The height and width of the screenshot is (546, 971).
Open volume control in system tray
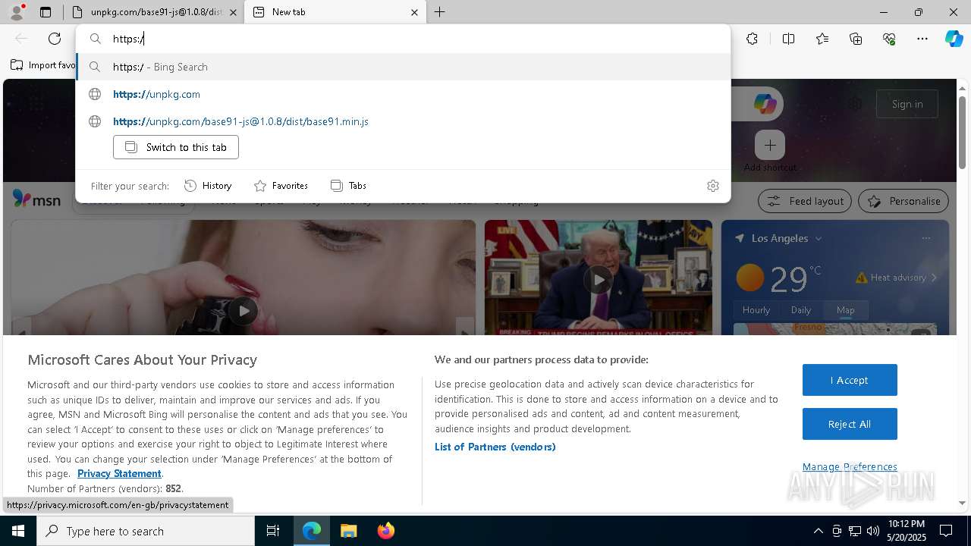tap(873, 531)
